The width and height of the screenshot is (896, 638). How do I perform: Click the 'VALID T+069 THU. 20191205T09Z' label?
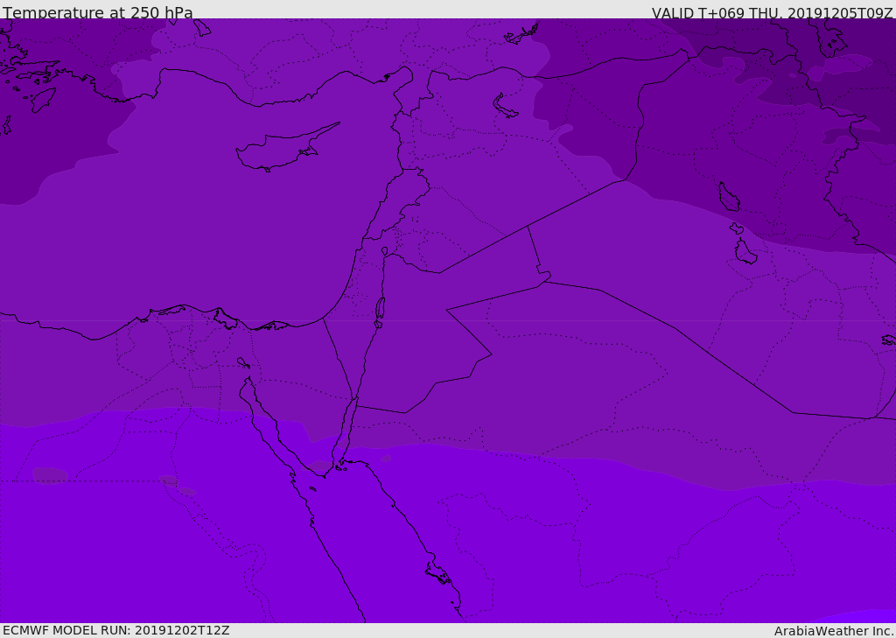coord(772,12)
